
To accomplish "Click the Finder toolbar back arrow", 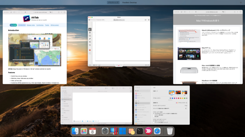I will pyautogui.click(x=75, y=88).
